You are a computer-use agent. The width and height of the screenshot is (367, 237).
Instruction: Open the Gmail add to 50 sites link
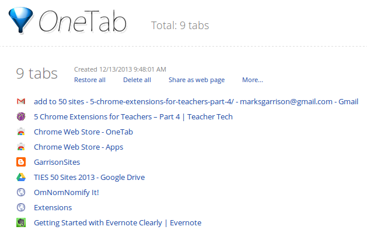click(x=196, y=101)
